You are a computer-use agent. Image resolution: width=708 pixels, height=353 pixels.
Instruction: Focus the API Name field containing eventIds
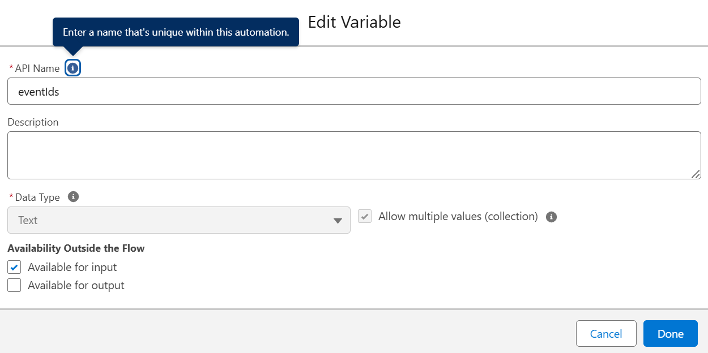pos(354,92)
